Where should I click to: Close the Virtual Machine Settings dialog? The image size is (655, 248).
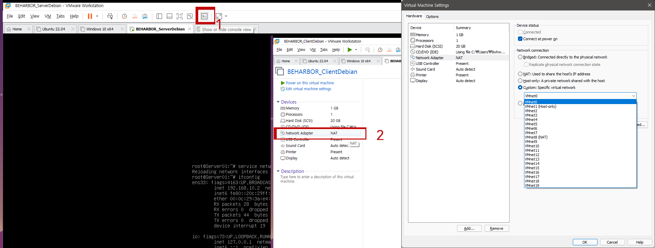point(649,5)
